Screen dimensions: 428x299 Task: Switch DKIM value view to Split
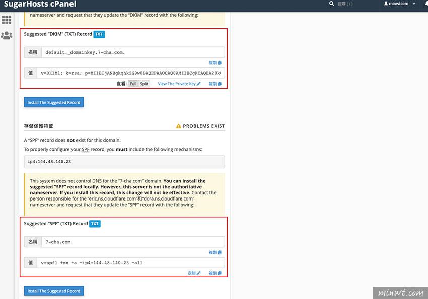pos(144,84)
